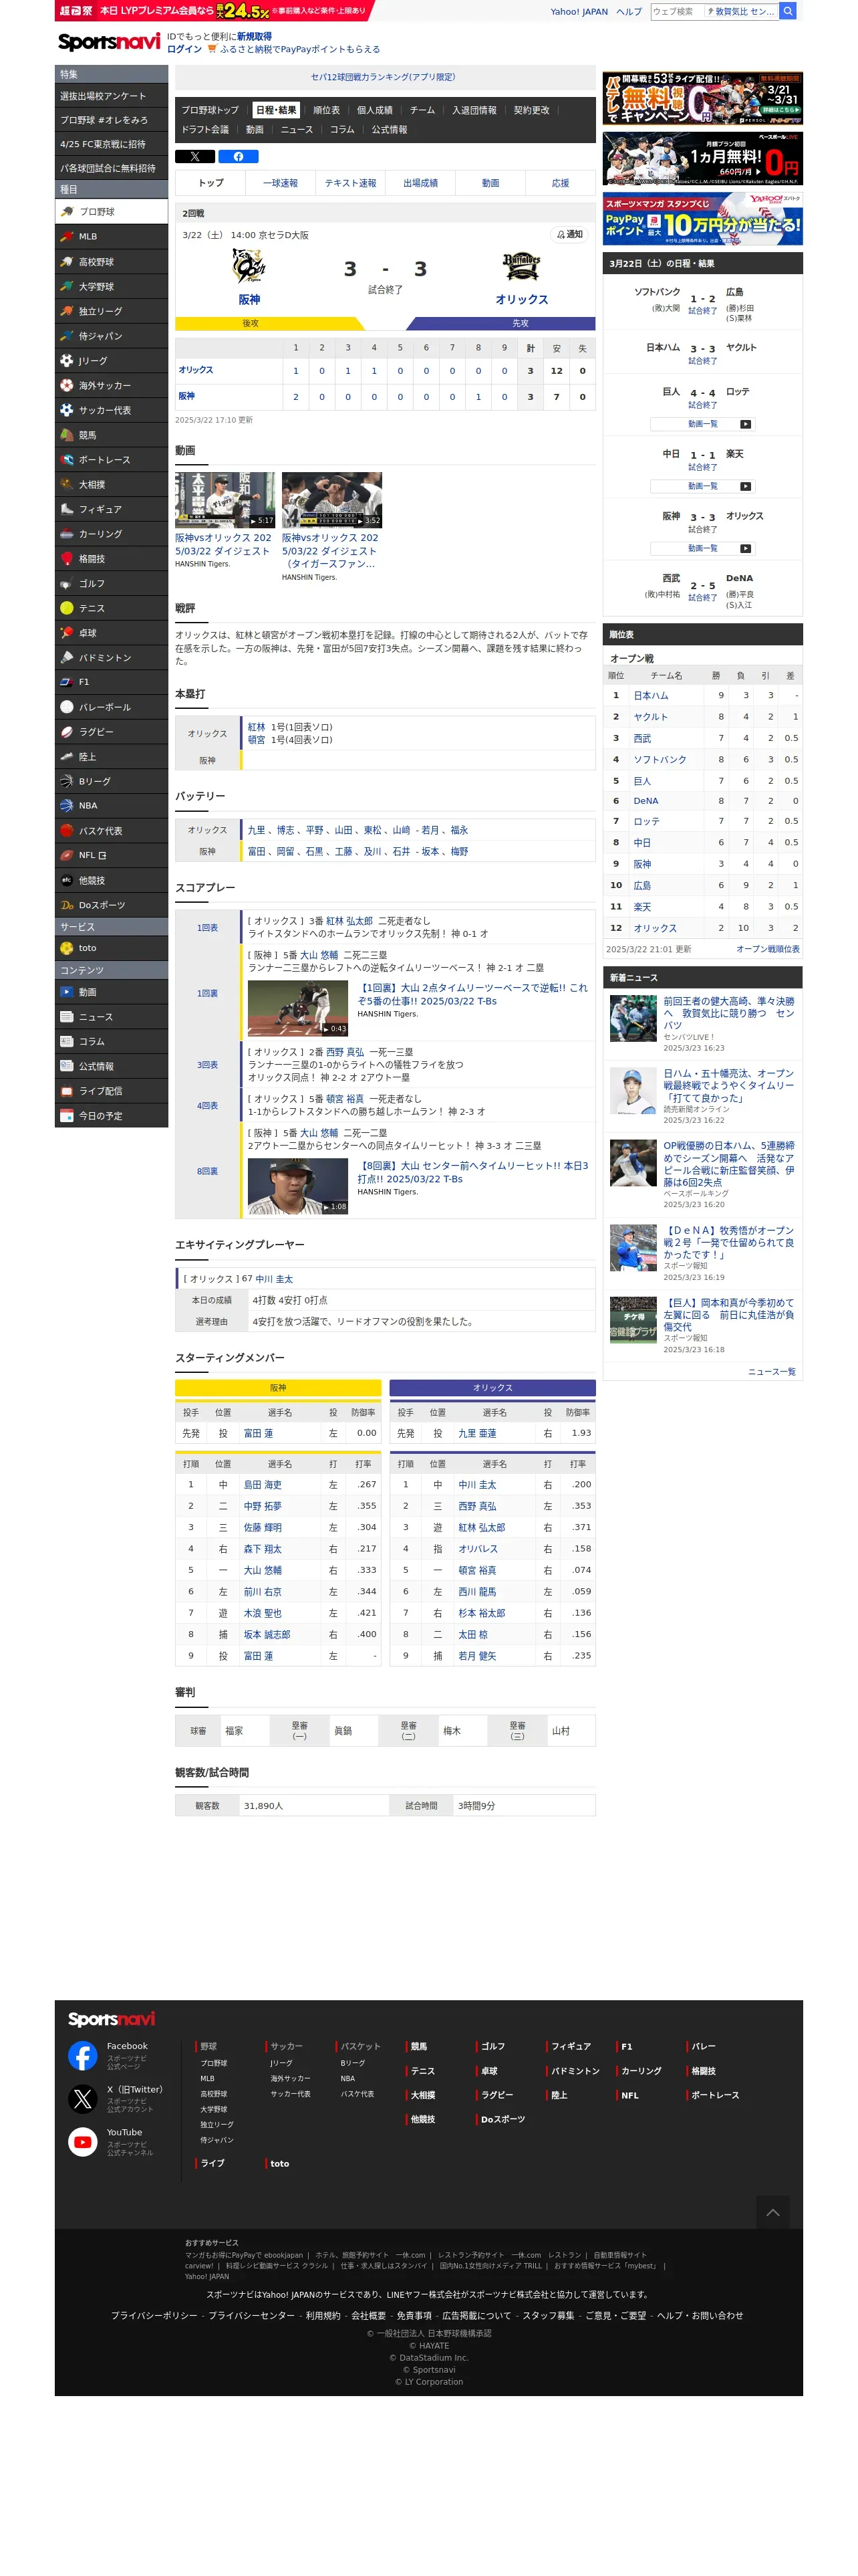Click the search magnifier button

click(x=788, y=11)
